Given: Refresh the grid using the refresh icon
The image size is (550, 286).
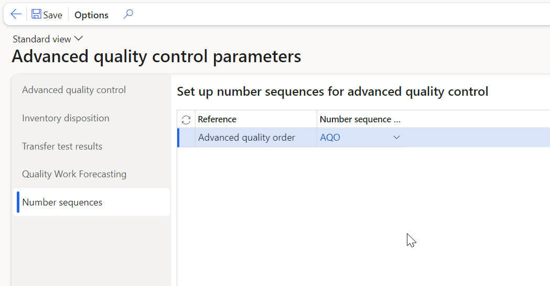Looking at the screenshot, I should (186, 120).
